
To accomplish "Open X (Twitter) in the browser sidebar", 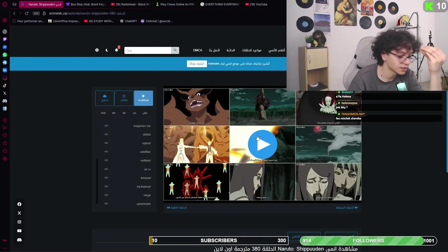I will [x=5, y=93].
